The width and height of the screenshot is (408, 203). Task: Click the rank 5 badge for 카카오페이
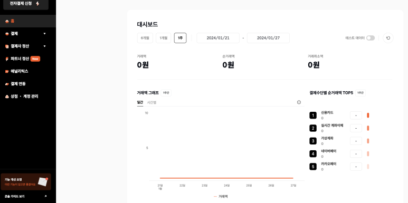313,167
